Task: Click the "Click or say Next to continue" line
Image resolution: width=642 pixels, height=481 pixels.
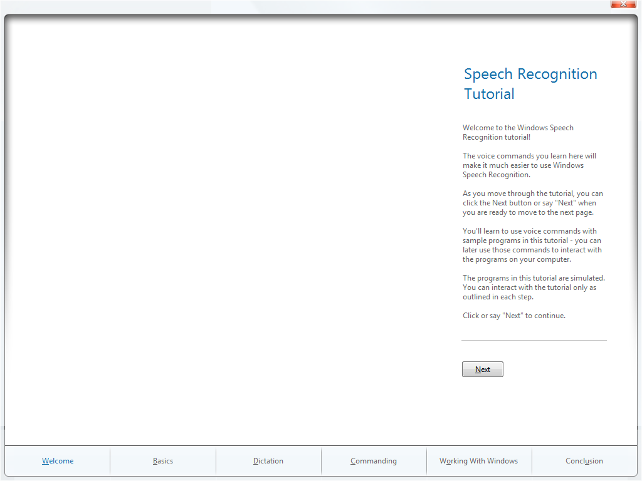Action: [x=514, y=316]
